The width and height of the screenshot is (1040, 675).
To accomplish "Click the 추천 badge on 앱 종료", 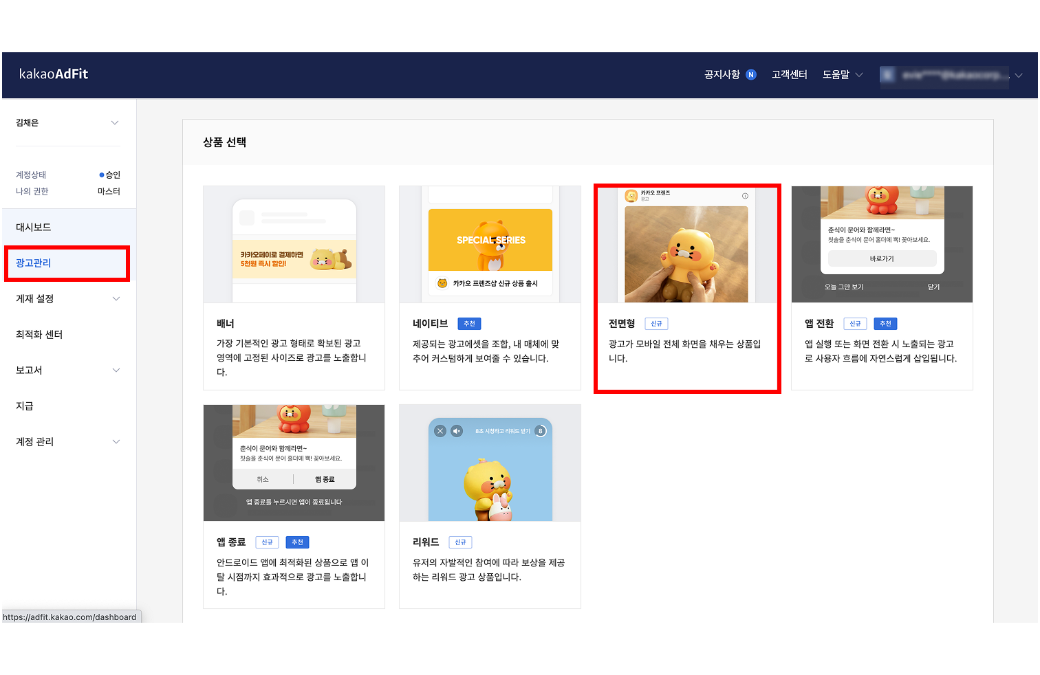I will click(297, 542).
